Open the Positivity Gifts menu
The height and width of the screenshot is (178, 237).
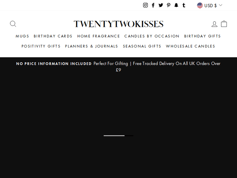[x=41, y=46]
